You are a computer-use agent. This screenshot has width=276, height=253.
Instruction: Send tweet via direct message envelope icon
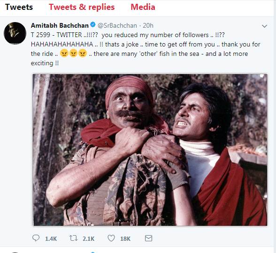click(x=148, y=238)
